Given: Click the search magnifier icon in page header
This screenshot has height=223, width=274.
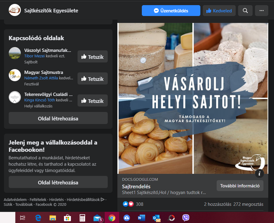Looking at the screenshot, I should [x=245, y=11].
